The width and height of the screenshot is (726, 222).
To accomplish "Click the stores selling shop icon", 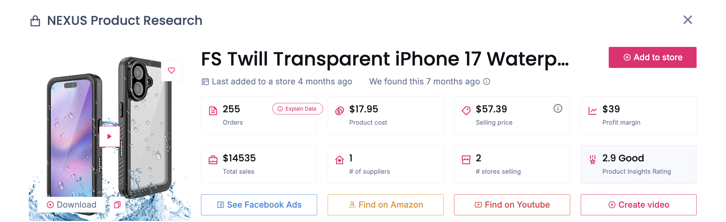I will [x=466, y=160].
